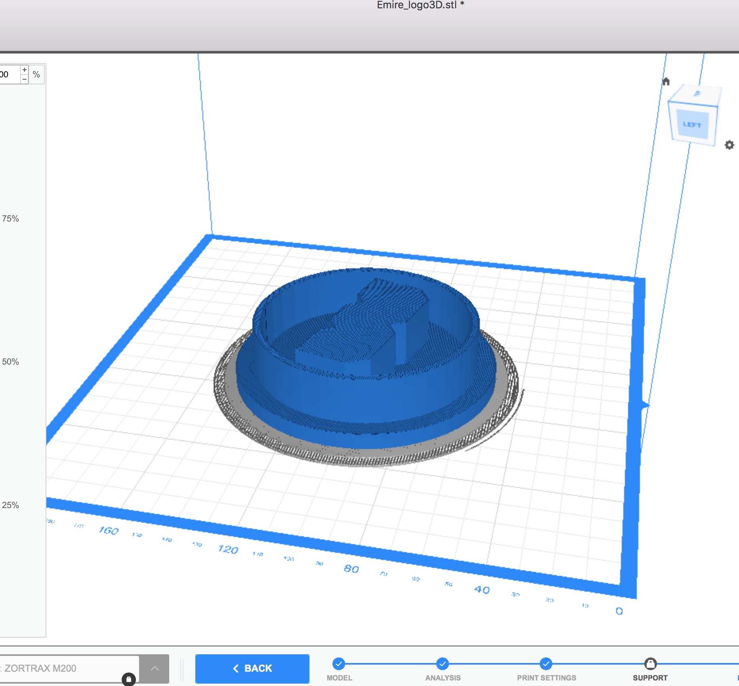Click the MODEL step checkmark circle
Image resolution: width=739 pixels, height=686 pixels.
coord(339,663)
